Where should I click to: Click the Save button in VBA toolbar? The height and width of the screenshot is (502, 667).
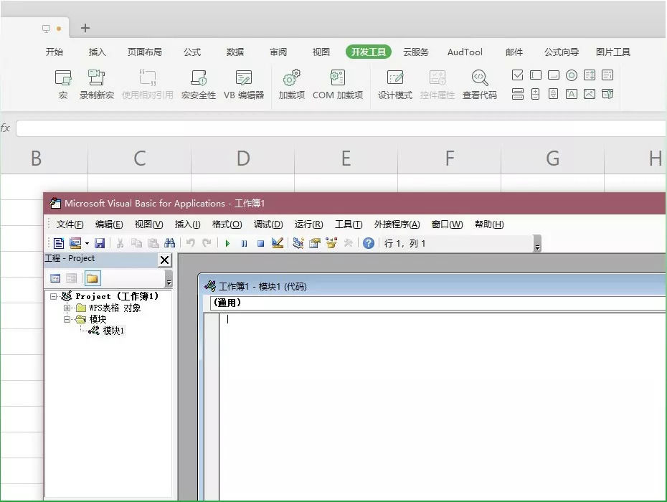tap(100, 243)
